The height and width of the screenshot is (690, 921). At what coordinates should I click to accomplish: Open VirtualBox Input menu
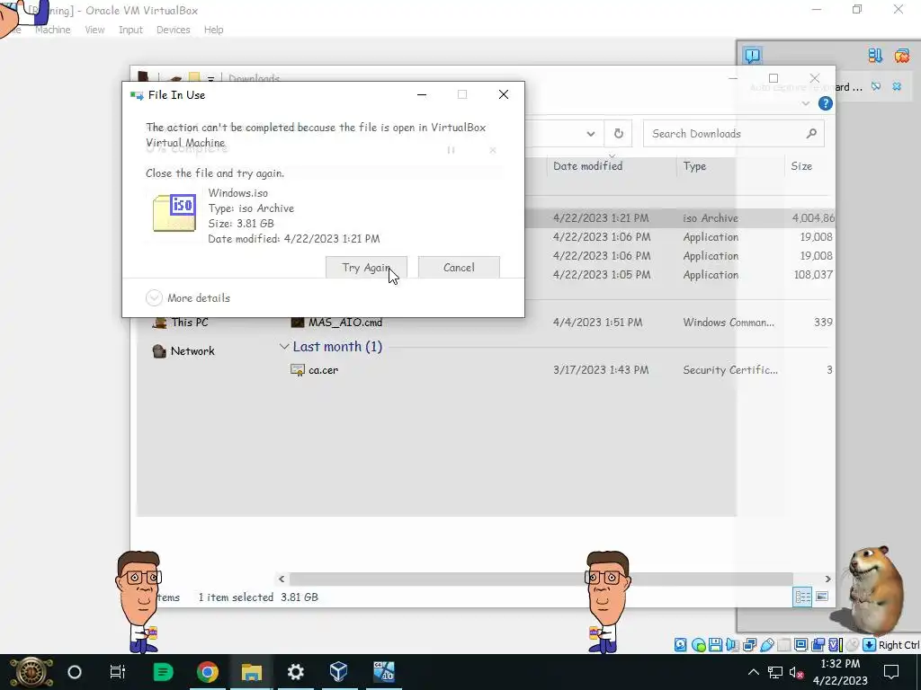(x=130, y=30)
